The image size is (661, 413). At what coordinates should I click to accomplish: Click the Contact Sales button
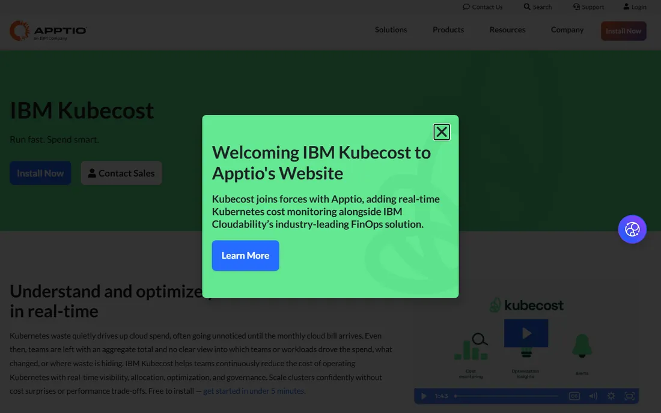(x=121, y=173)
